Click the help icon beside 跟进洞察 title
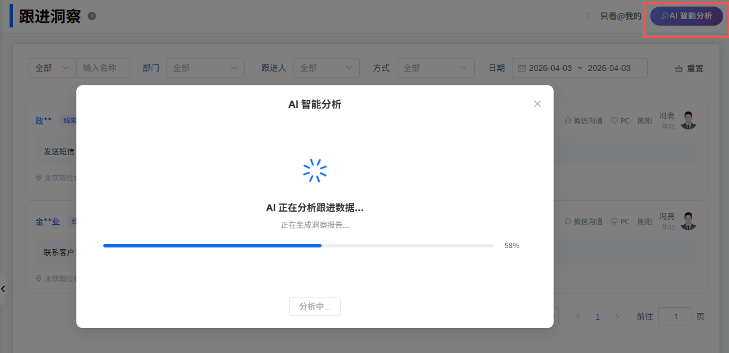This screenshot has width=729, height=353. (x=92, y=16)
